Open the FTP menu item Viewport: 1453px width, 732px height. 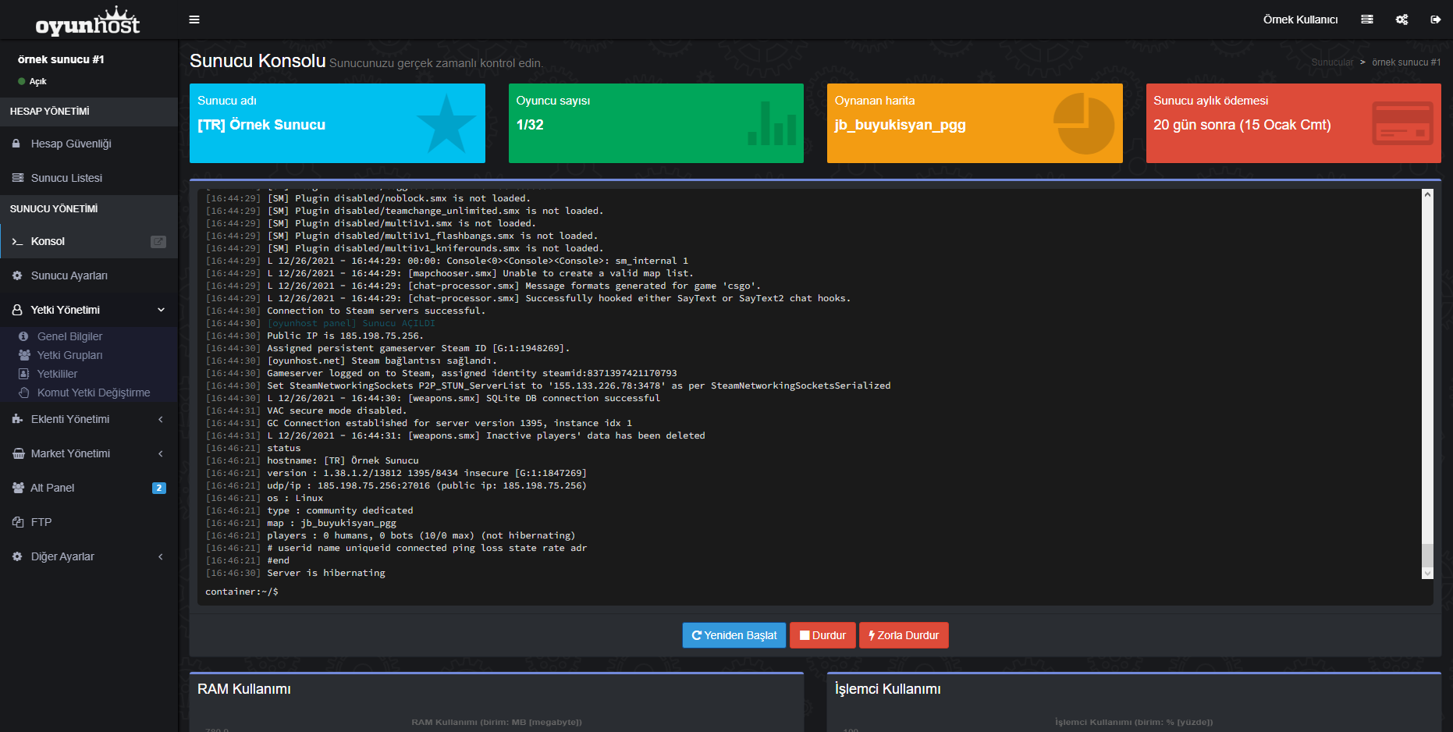(x=89, y=522)
